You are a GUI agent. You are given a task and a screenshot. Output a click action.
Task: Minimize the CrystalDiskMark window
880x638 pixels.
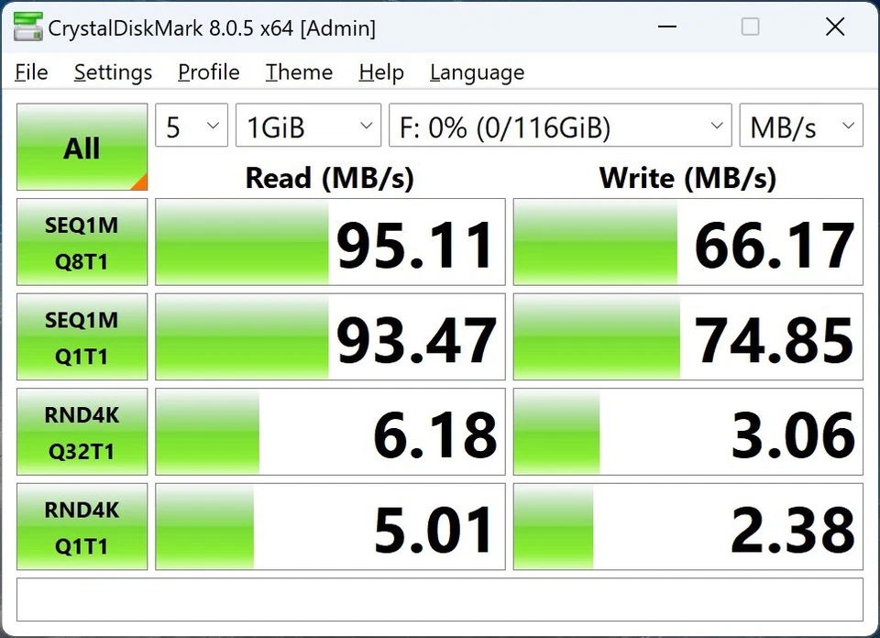(666, 27)
